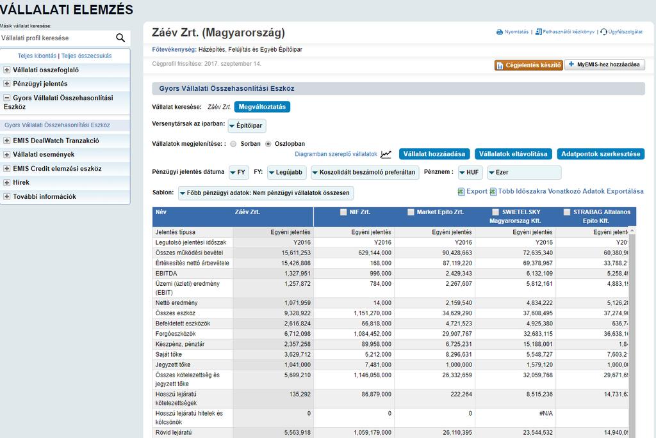The image size is (656, 438).
Task: Expand További információk with its plus icon
Action: point(6,197)
